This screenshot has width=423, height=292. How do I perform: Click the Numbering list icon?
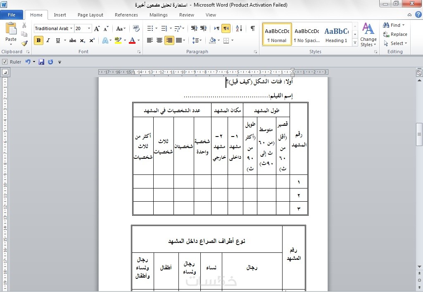click(x=164, y=28)
